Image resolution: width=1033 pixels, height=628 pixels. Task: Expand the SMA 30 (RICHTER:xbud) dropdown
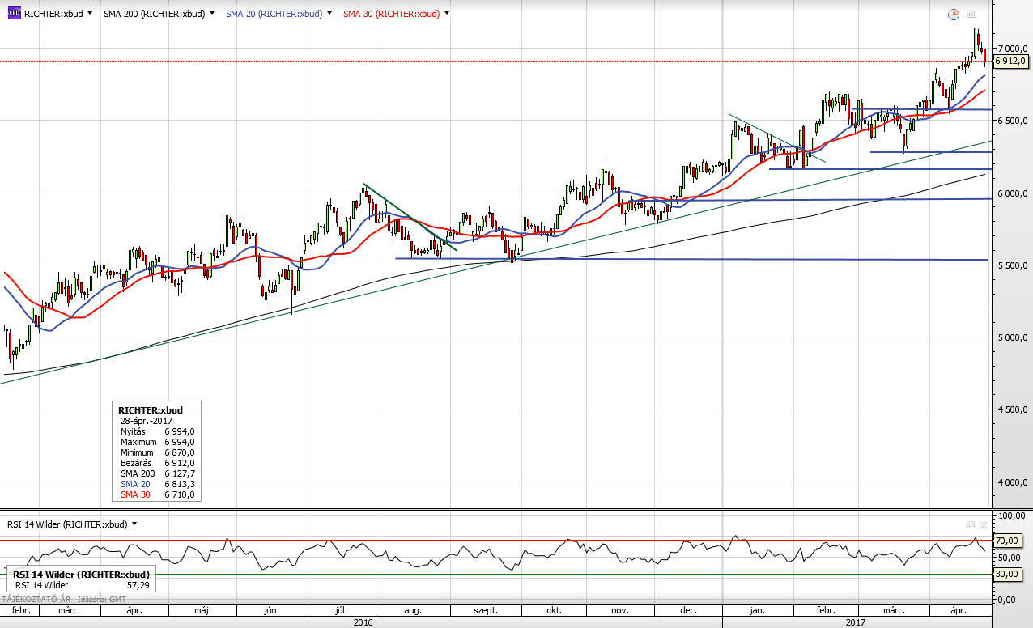447,14
